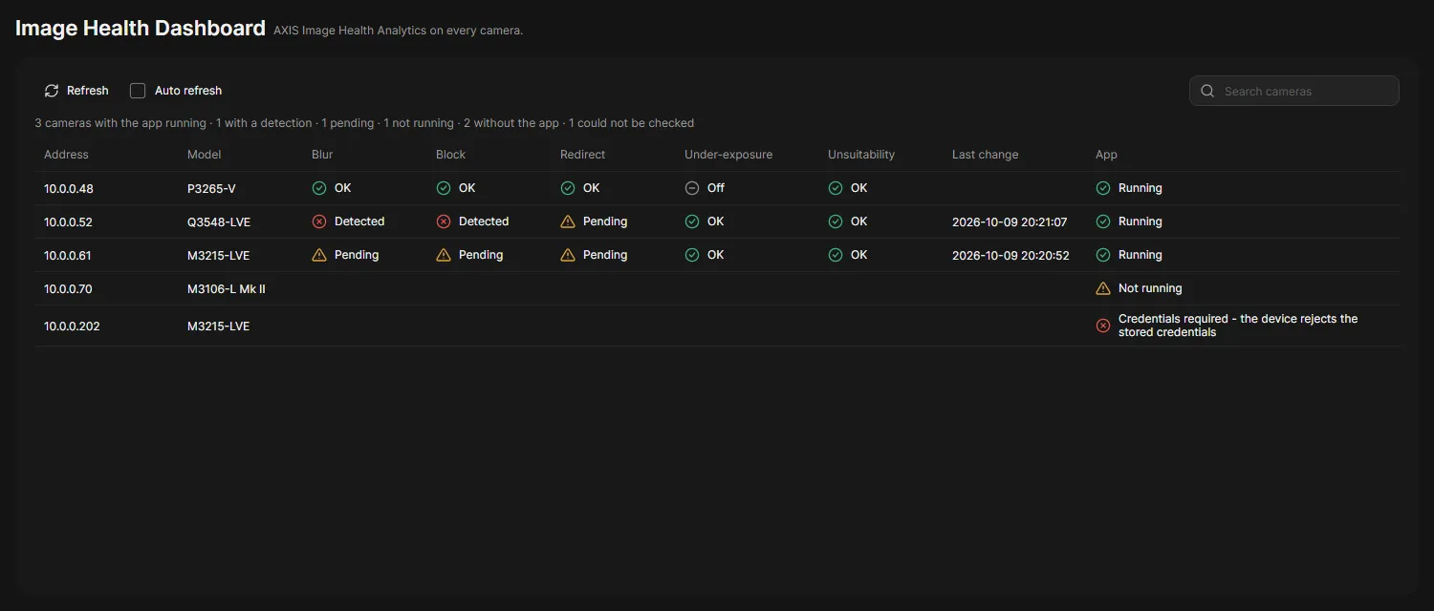The width and height of the screenshot is (1434, 611).
Task: Click Redirect Pending warning icon for 10.0.0.52
Action: point(568,221)
